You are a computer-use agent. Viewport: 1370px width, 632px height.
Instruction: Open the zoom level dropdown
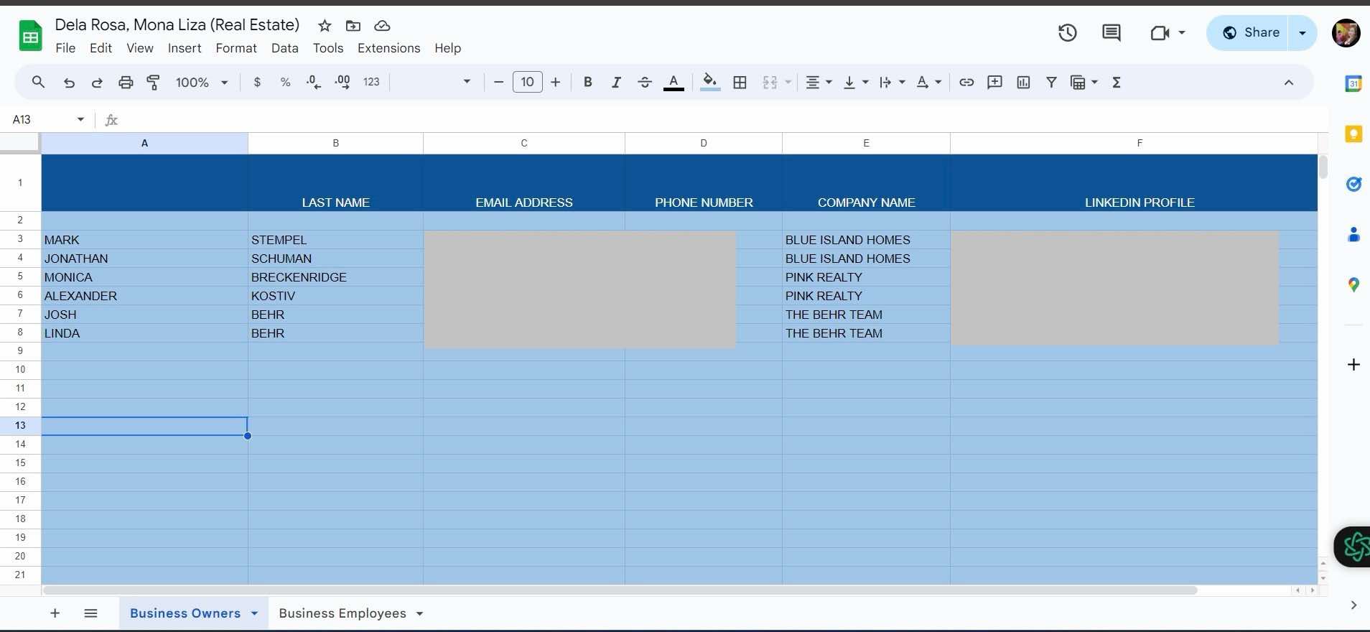[202, 83]
